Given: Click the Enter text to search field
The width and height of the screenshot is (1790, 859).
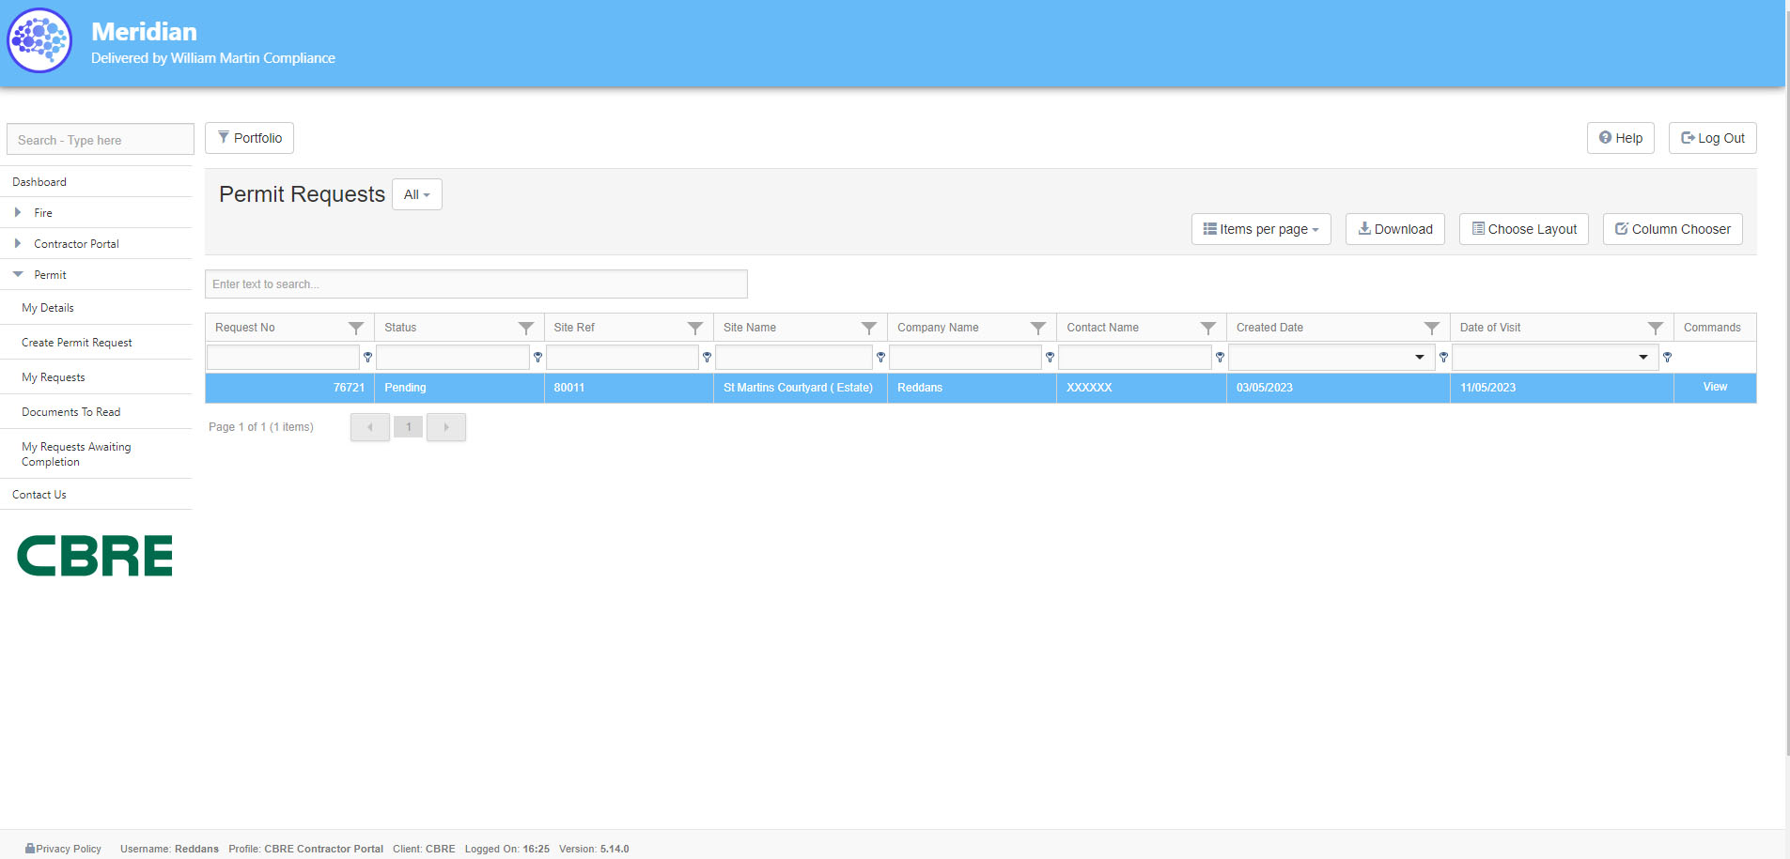Looking at the screenshot, I should pyautogui.click(x=476, y=284).
